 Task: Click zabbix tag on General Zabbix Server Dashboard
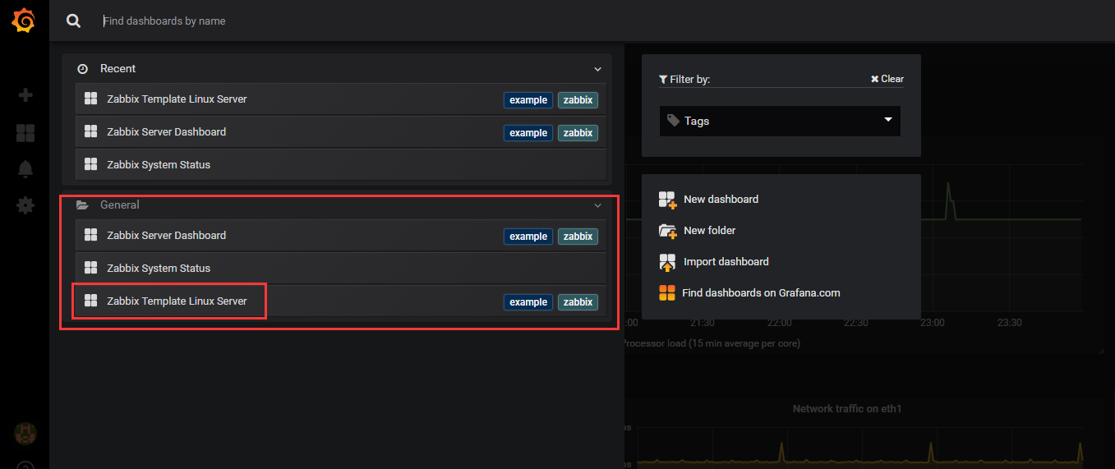coord(578,237)
